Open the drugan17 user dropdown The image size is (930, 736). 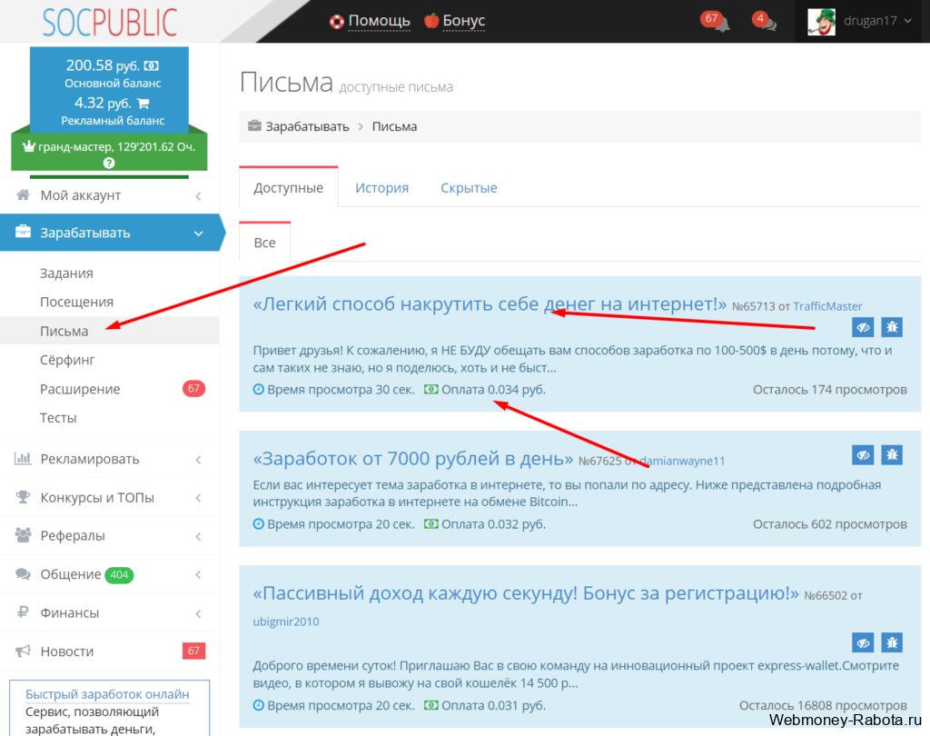(877, 21)
